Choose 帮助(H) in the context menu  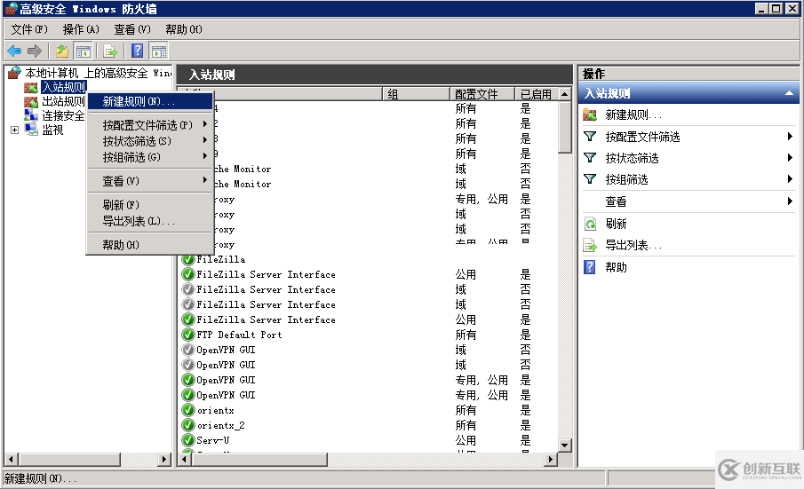click(x=150, y=245)
